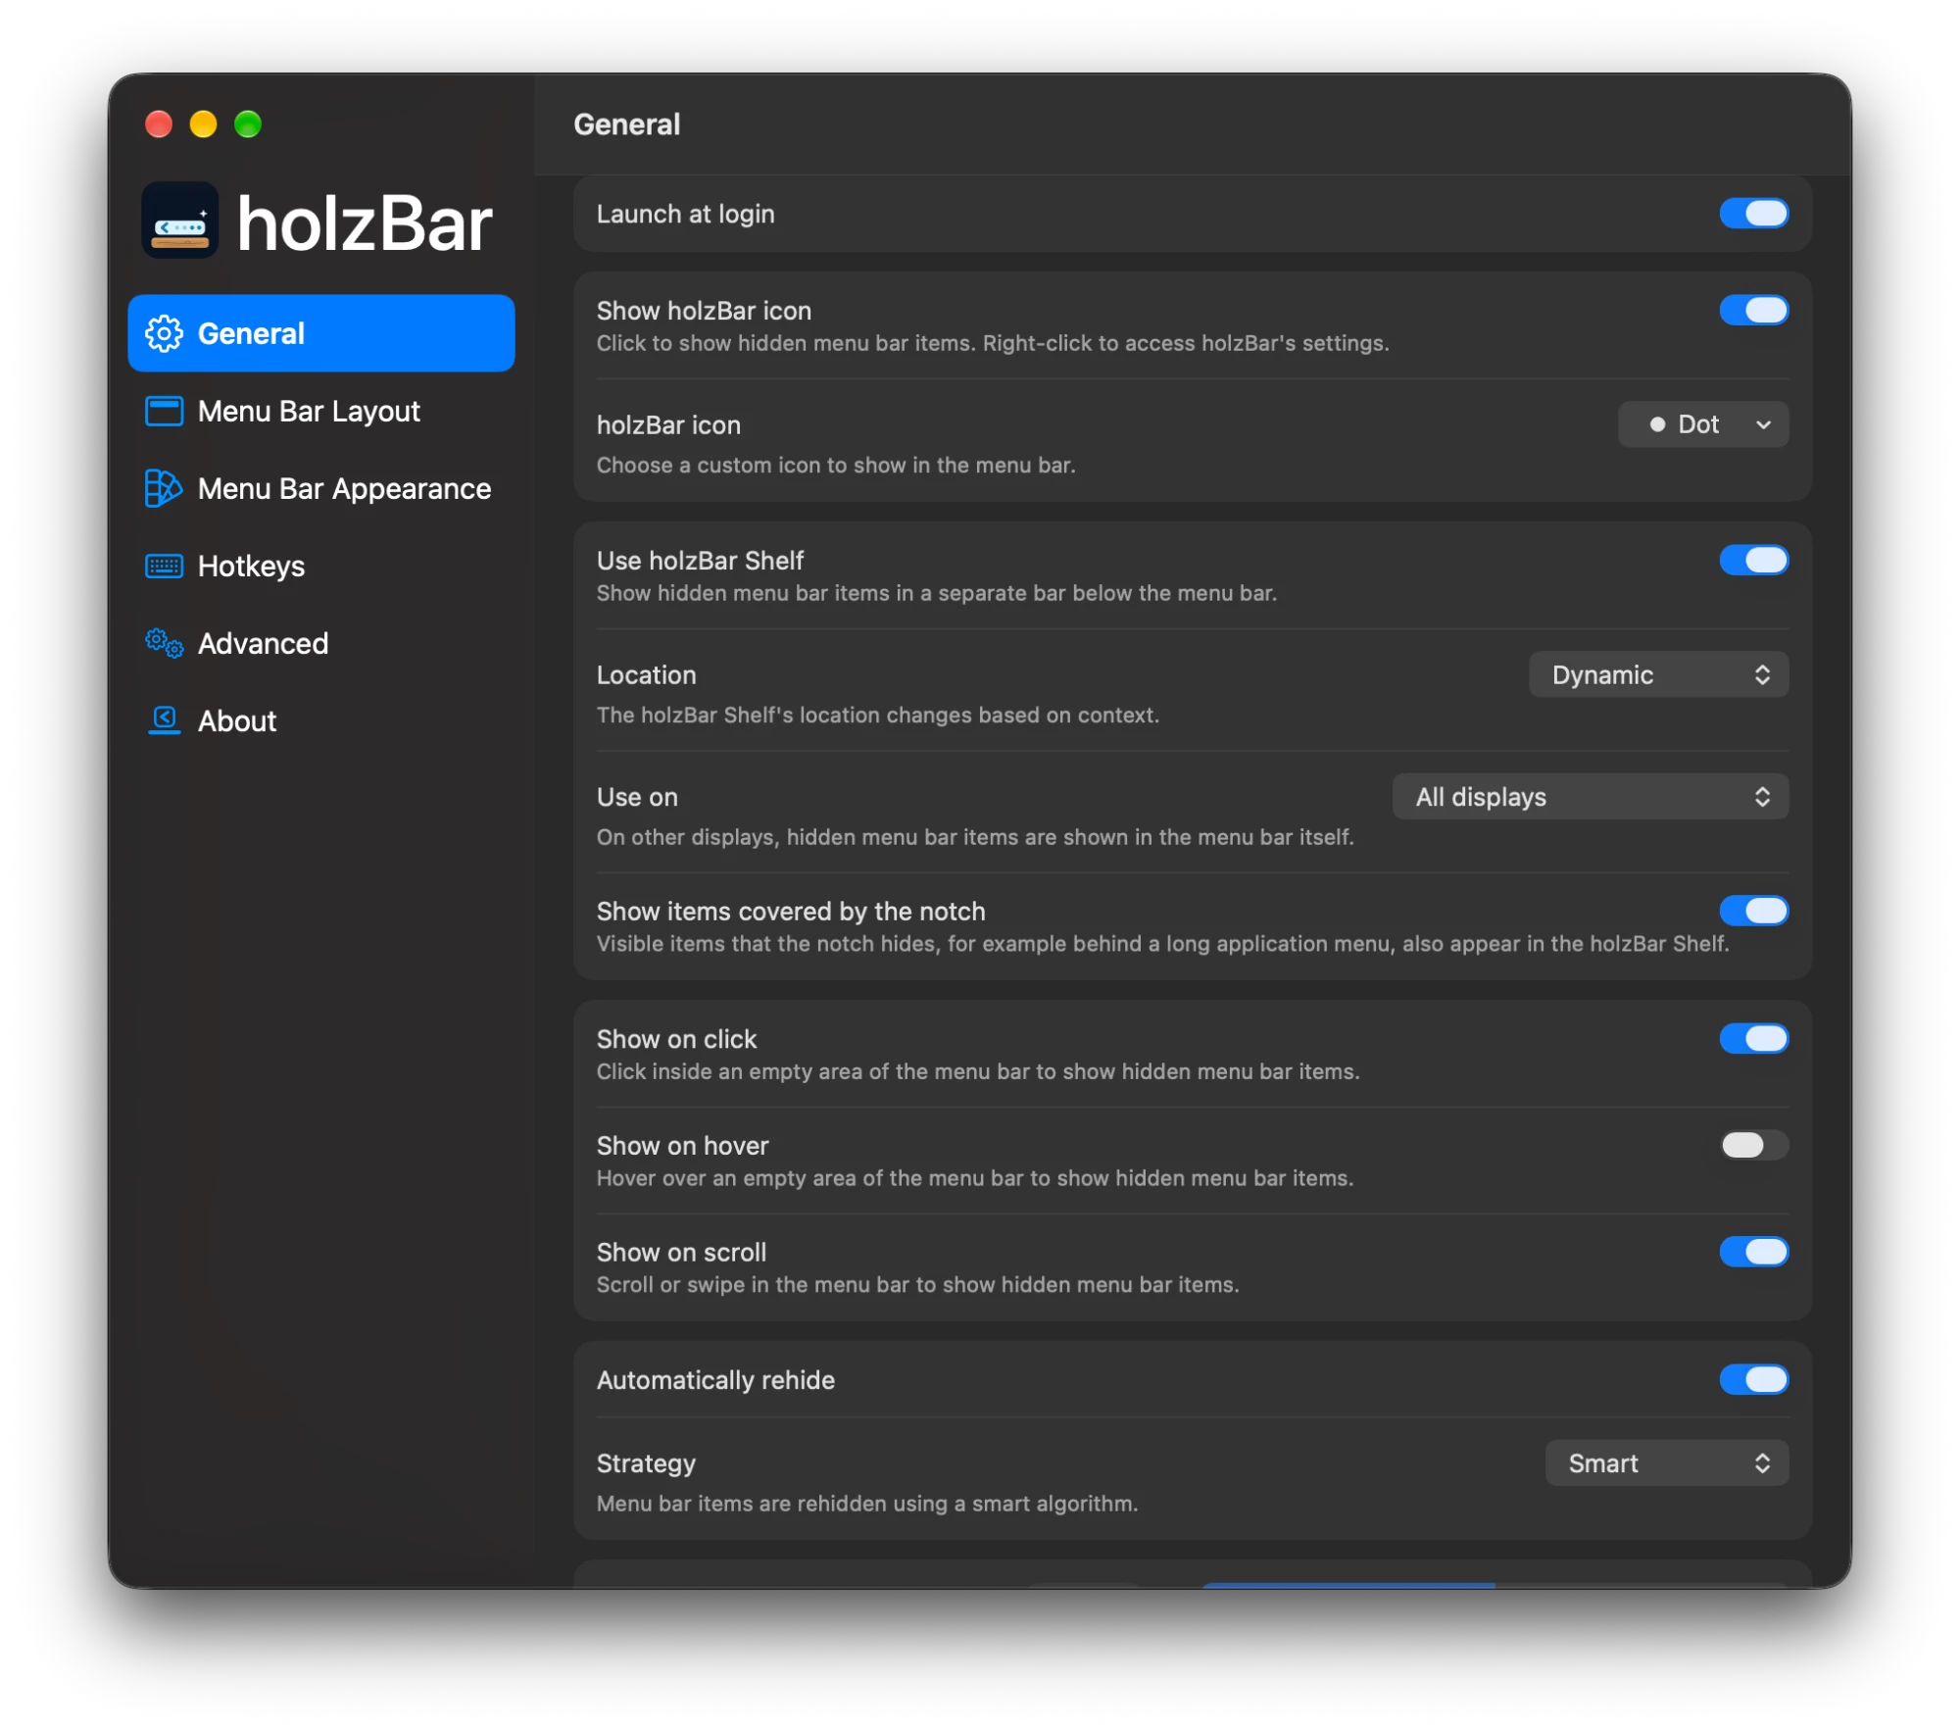
Task: Click the holzBar title text in sidebar
Action: pyautogui.click(x=365, y=223)
